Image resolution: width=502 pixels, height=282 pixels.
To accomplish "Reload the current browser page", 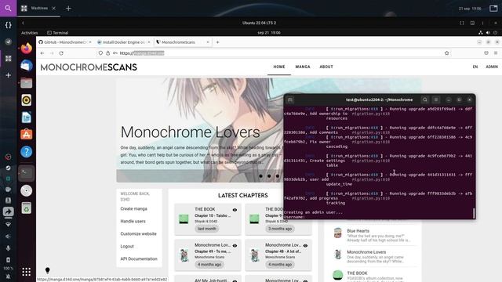I will click(x=61, y=53).
